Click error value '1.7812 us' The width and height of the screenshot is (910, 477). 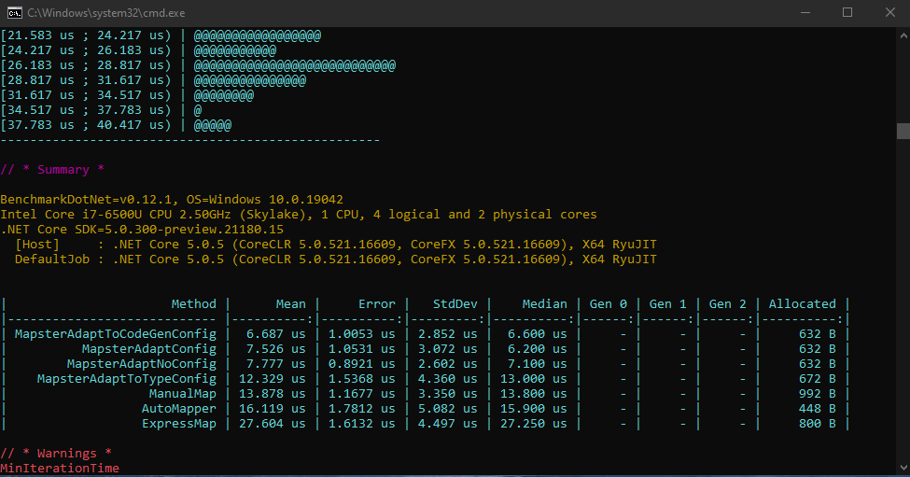tap(361, 409)
